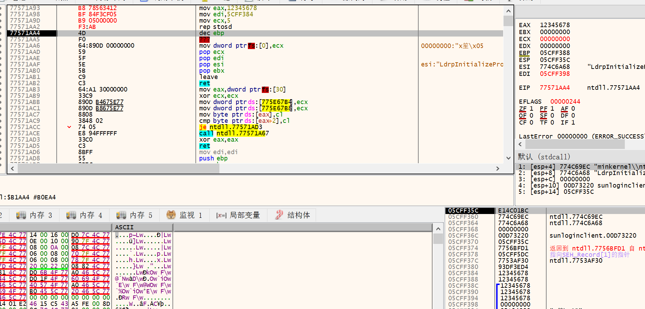
Task: Select the AF flag in registers
Action: pyautogui.click(x=568, y=109)
